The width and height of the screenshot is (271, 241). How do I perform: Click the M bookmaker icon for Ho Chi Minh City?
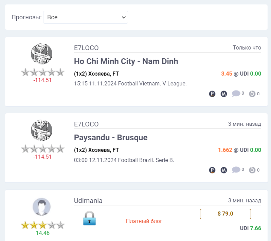tap(224, 94)
